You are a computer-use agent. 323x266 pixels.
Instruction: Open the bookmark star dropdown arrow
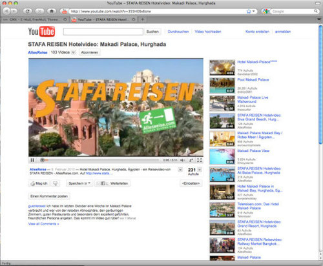(253, 11)
